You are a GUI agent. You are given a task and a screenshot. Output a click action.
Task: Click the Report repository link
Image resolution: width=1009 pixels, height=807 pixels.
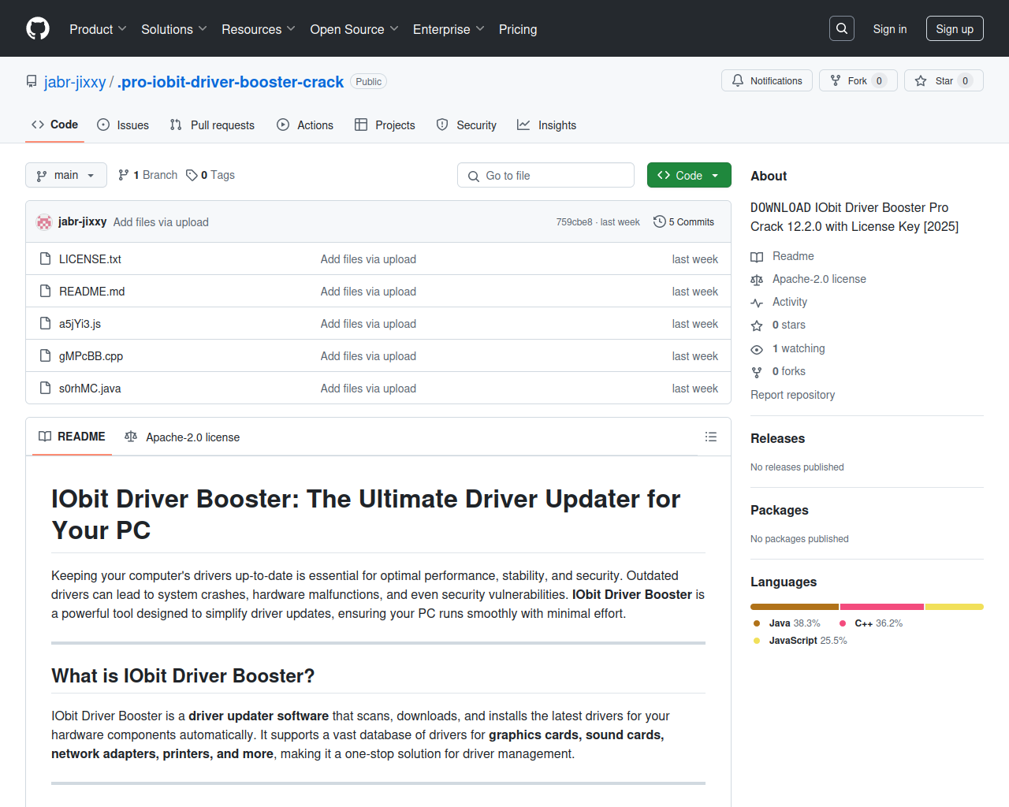(792, 395)
